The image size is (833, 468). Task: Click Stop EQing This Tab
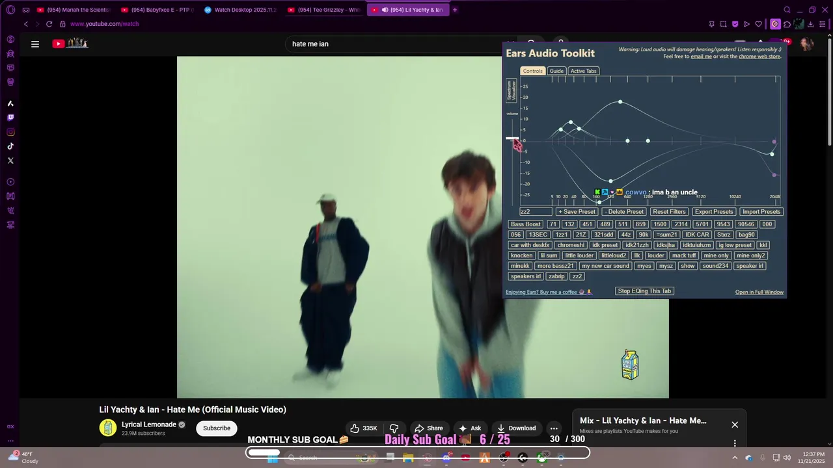click(x=644, y=291)
